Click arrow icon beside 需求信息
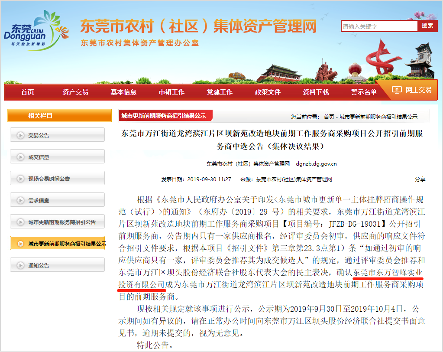 20,200
